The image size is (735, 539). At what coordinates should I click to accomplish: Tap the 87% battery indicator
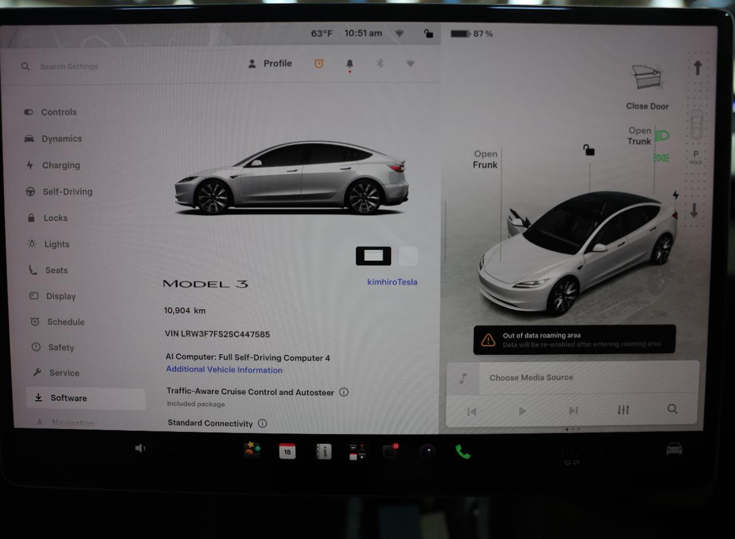click(471, 34)
